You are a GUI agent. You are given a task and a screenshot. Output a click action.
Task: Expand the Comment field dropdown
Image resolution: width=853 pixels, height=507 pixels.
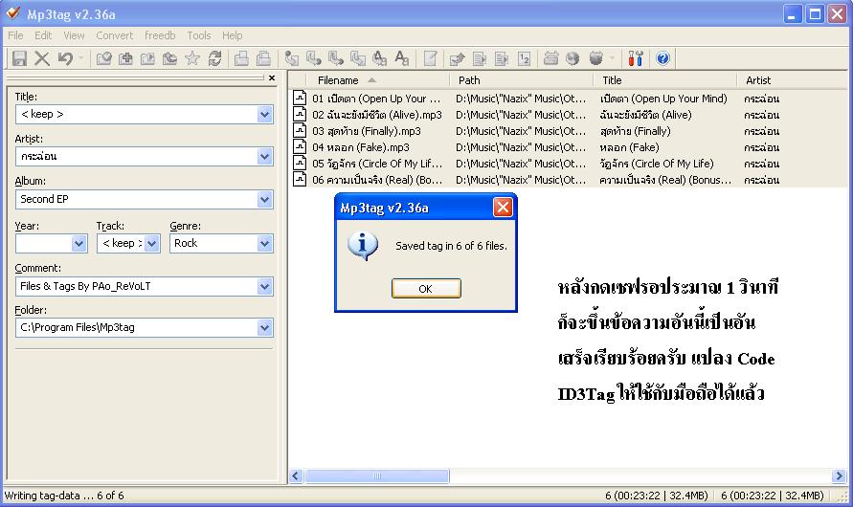264,286
